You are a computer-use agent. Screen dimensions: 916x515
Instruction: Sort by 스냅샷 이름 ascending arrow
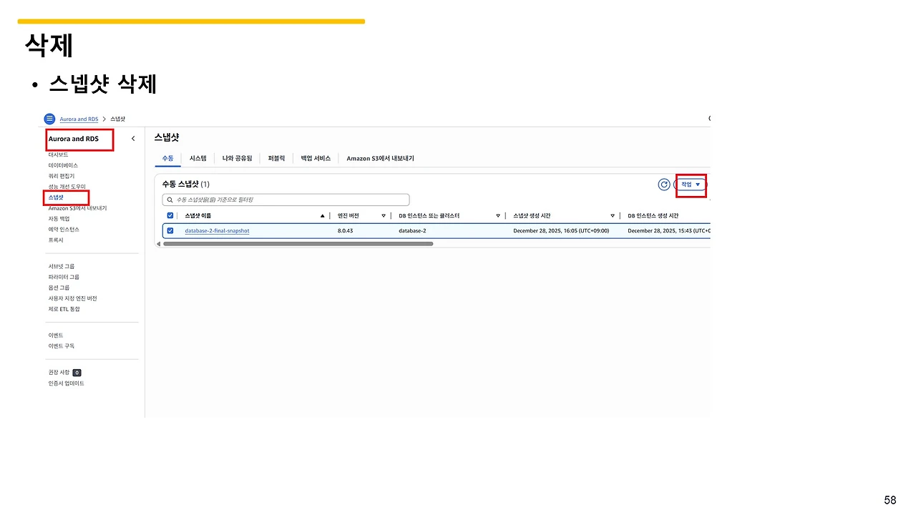point(323,215)
